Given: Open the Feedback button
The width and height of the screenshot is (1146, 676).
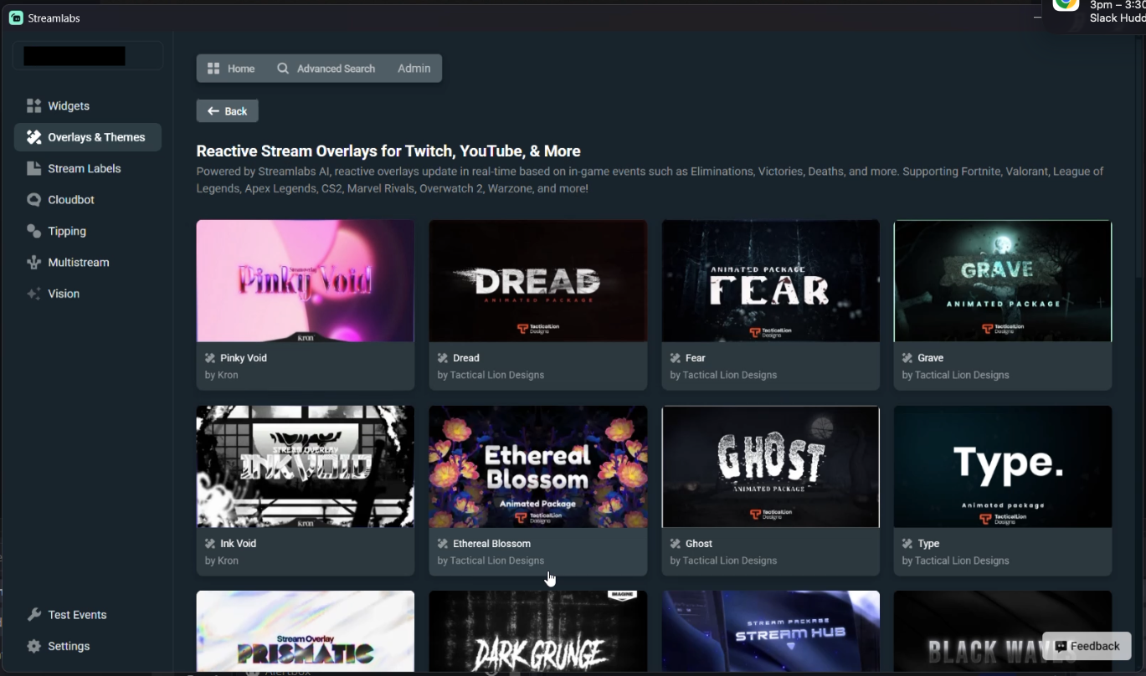Looking at the screenshot, I should (x=1087, y=646).
